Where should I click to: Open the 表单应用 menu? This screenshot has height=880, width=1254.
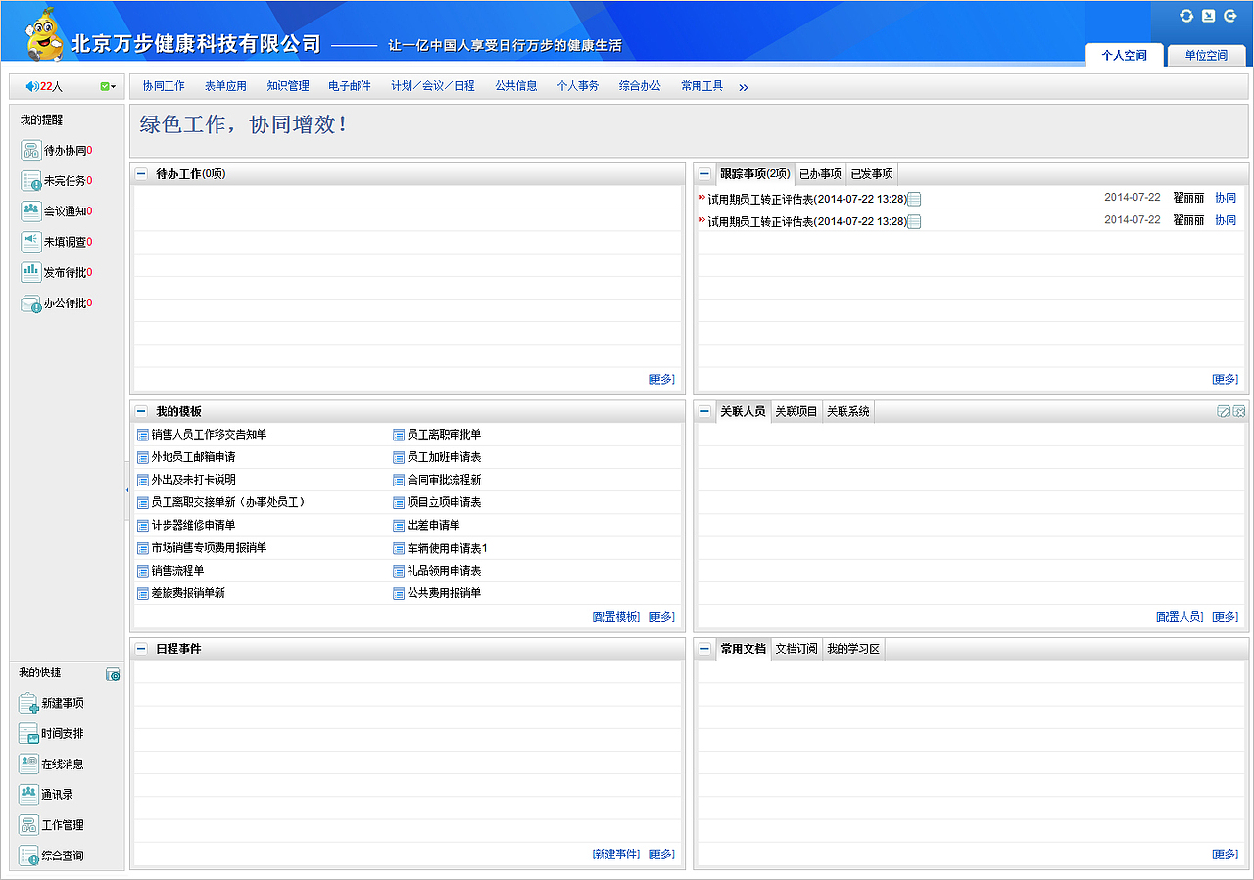[226, 86]
